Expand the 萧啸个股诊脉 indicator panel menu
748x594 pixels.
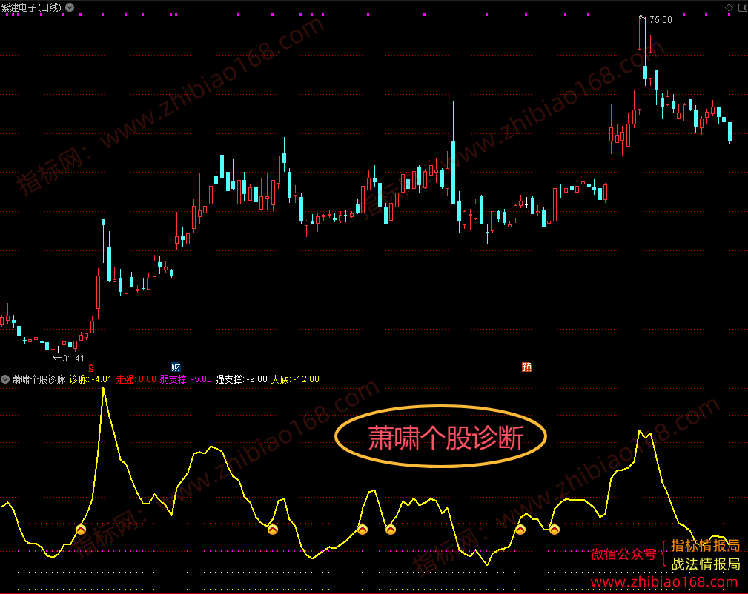[x=5, y=379]
